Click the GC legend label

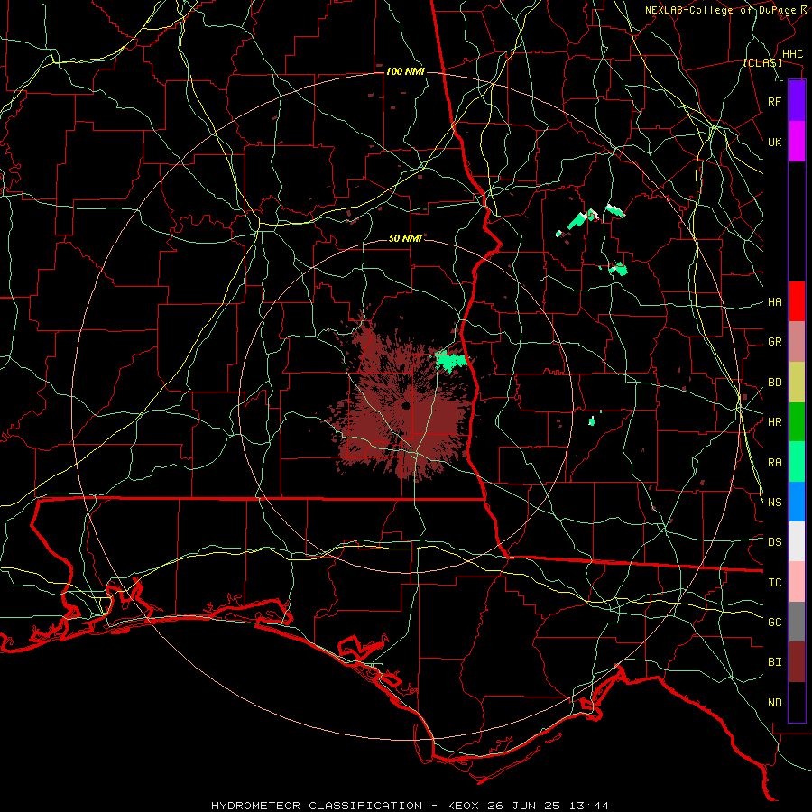click(x=774, y=623)
